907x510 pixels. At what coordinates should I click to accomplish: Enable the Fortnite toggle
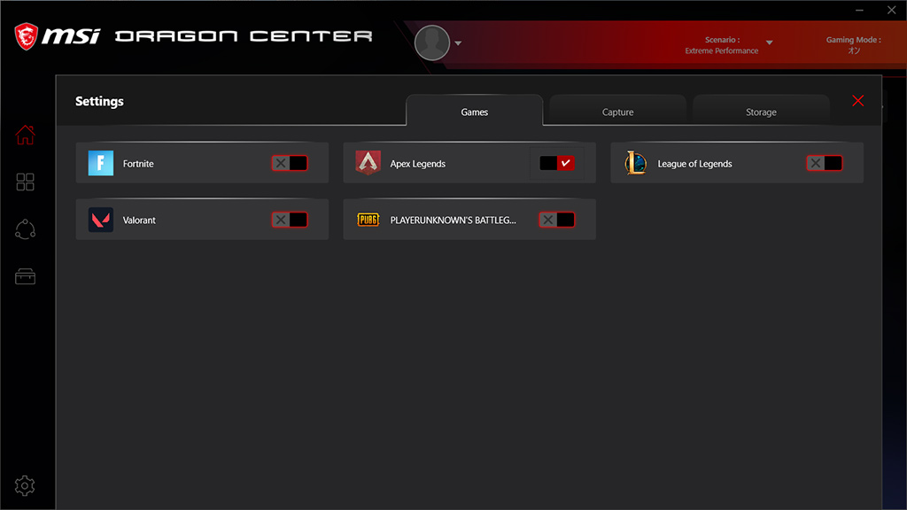coord(290,163)
